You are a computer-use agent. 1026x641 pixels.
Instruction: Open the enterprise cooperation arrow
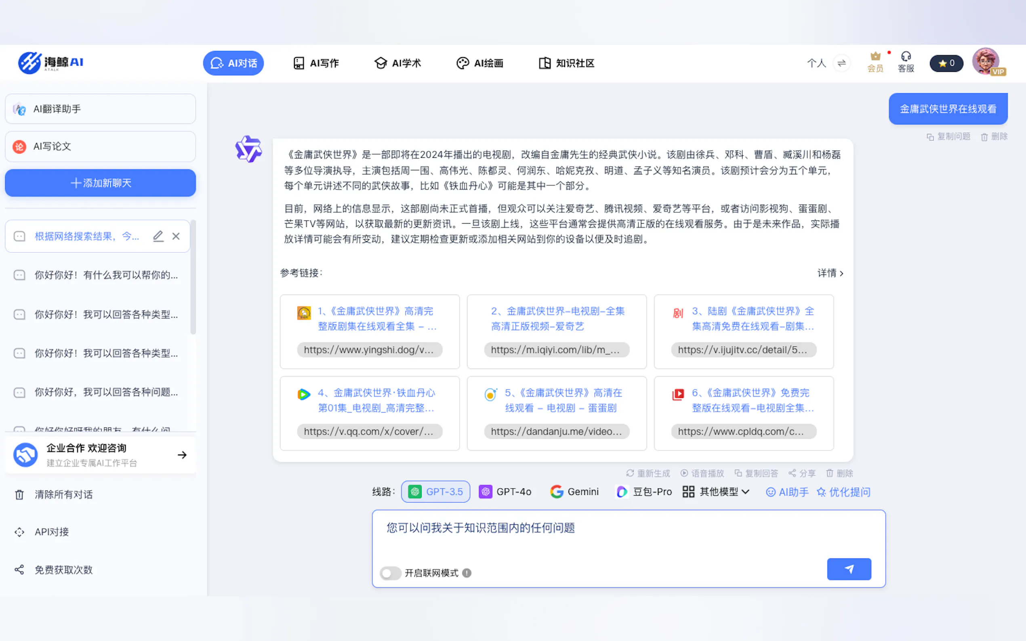click(x=182, y=455)
